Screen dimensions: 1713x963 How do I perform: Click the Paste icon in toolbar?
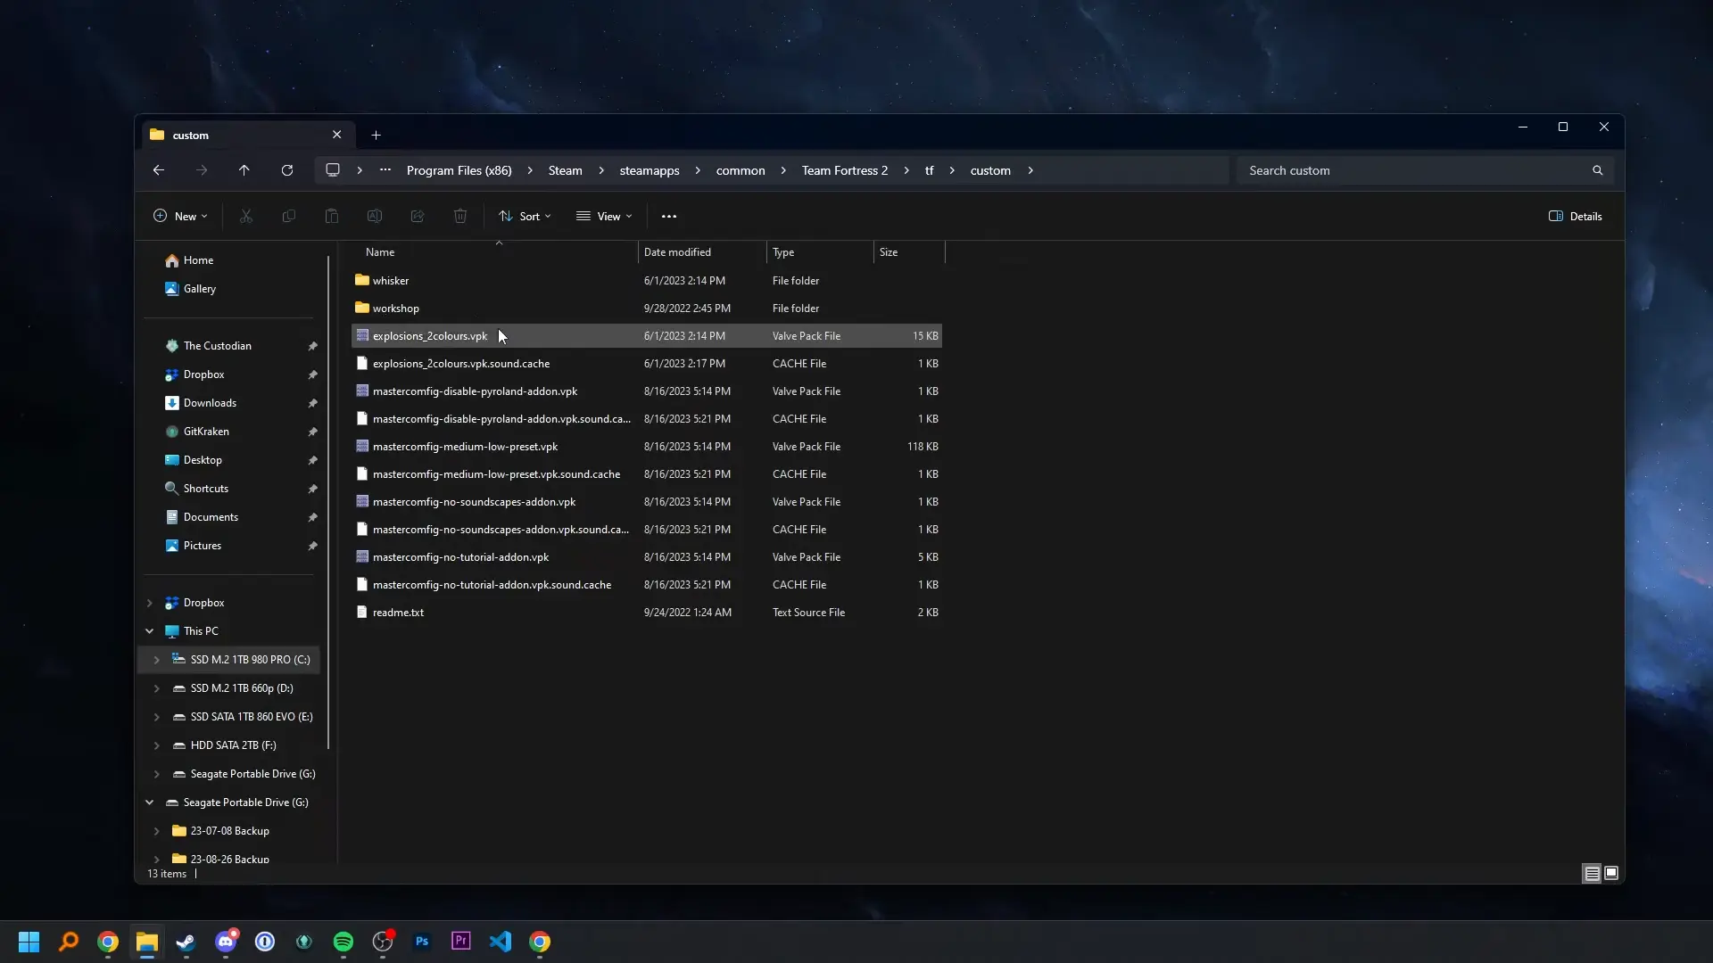coord(332,217)
